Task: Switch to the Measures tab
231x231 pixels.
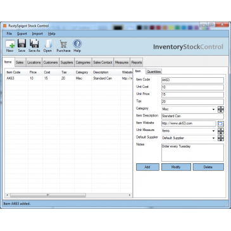Action: [122, 63]
